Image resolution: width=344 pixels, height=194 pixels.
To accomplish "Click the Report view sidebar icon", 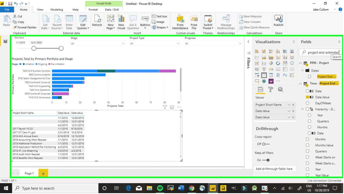I will (x=5, y=41).
